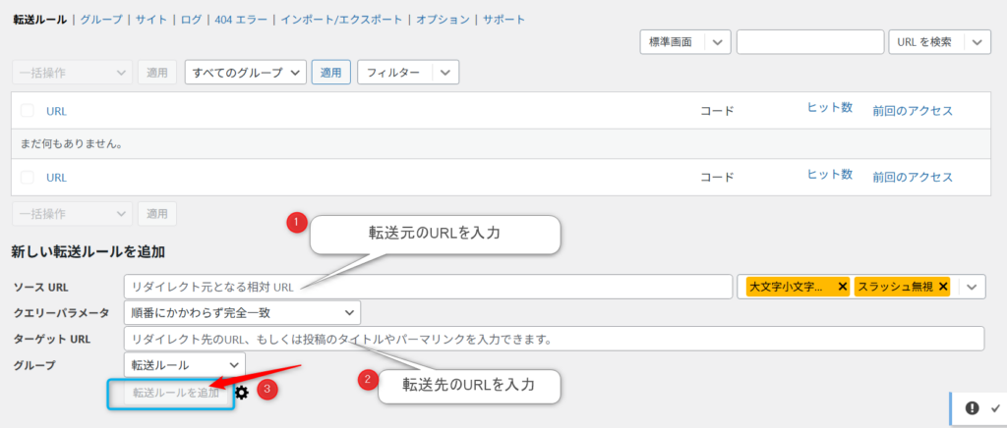Click the 適用 button next to group filter

point(331,73)
